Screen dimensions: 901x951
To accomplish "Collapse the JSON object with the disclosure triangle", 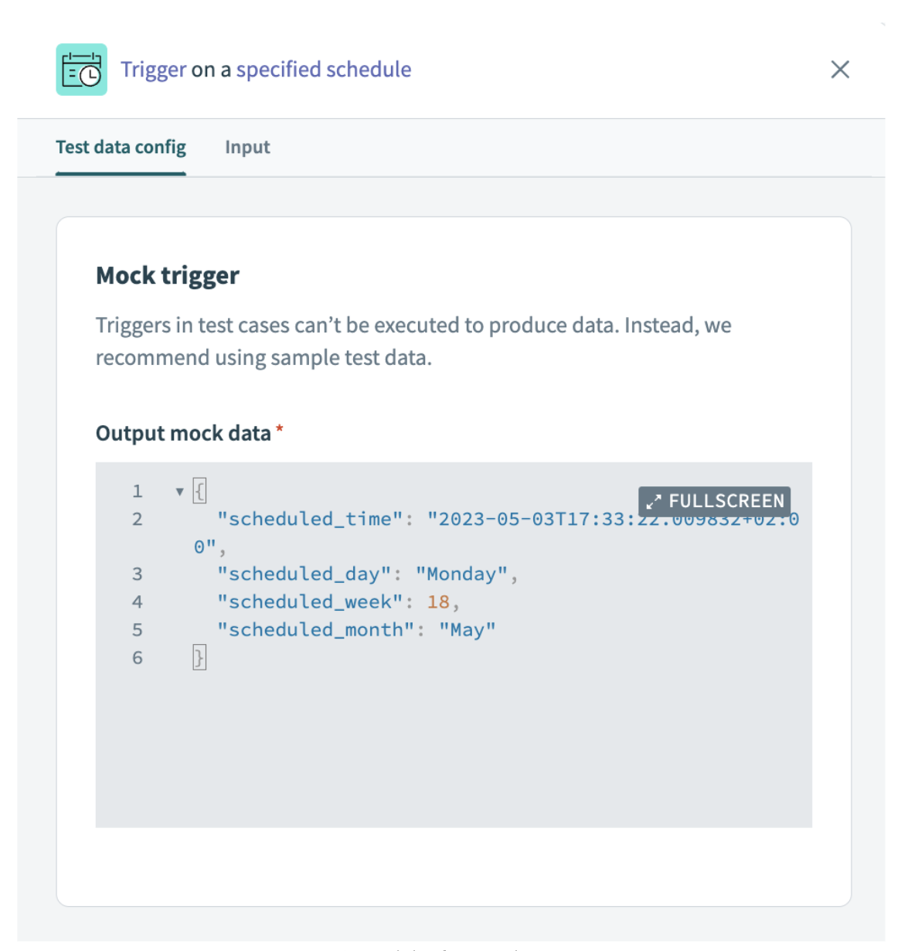I will tap(178, 490).
